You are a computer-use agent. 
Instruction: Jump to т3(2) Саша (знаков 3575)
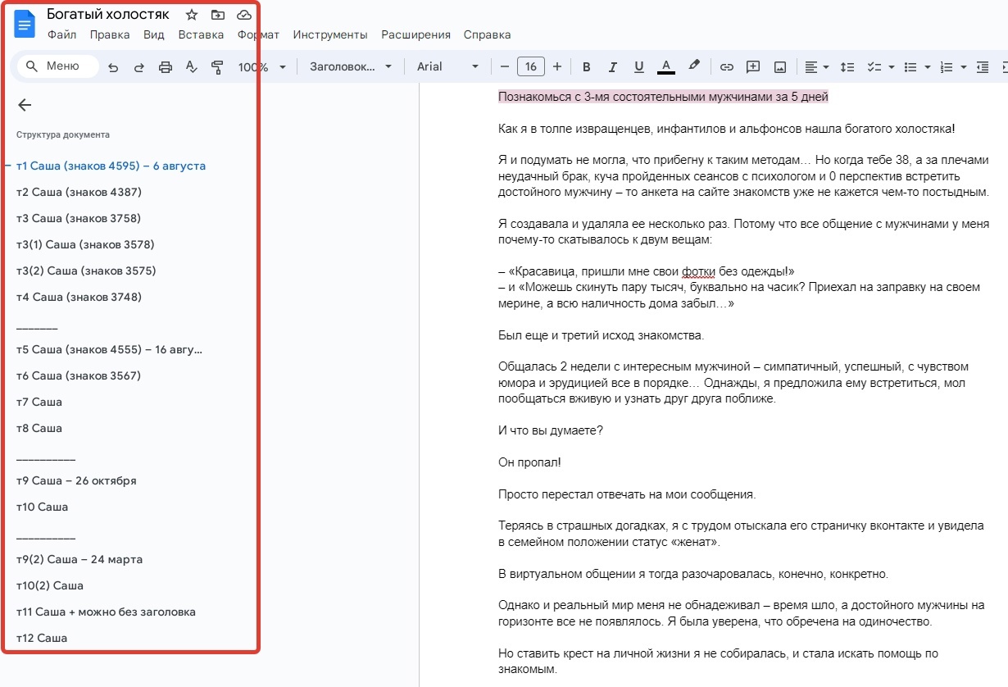[86, 271]
